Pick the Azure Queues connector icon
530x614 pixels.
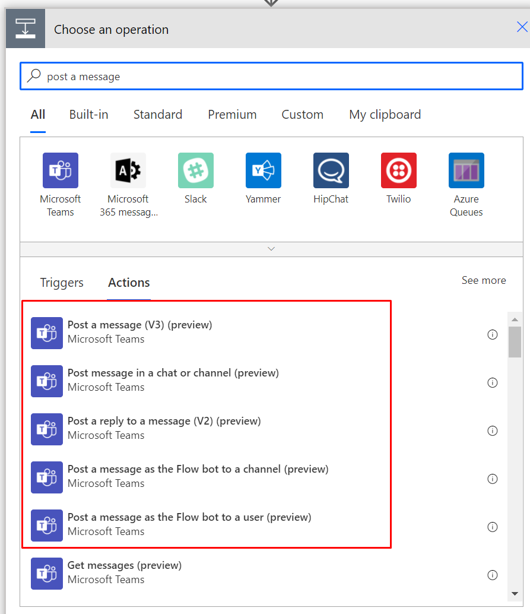point(466,170)
